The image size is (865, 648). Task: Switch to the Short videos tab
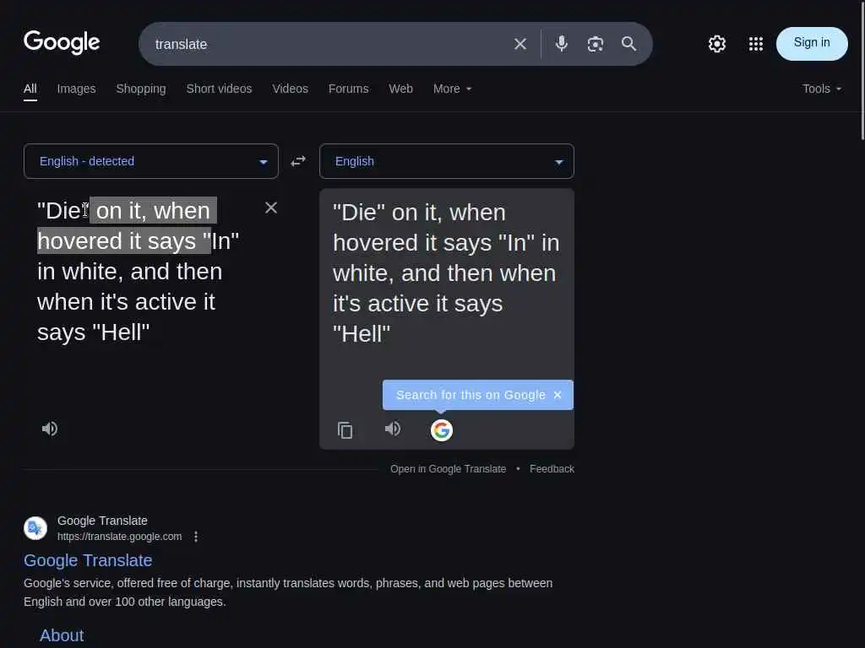pos(219,89)
